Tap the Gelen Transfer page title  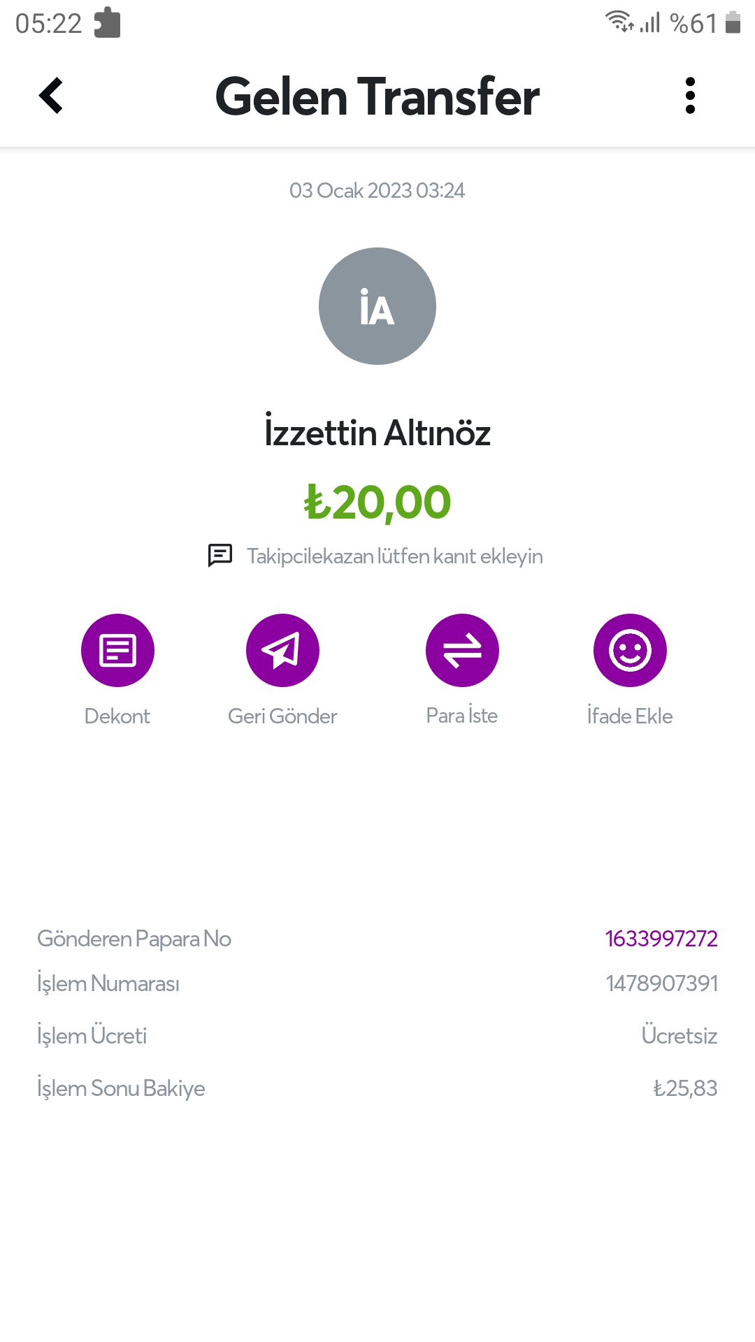pyautogui.click(x=377, y=96)
